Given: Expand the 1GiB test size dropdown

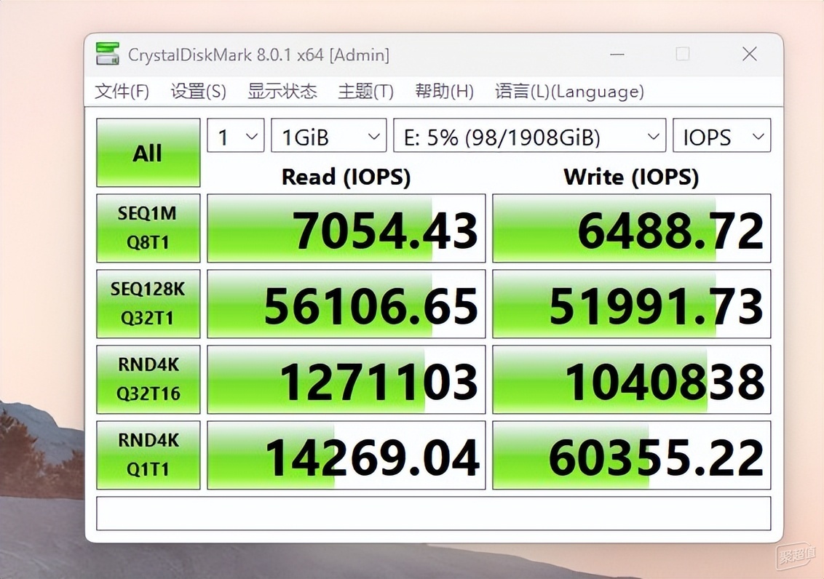Looking at the screenshot, I should click(x=328, y=137).
